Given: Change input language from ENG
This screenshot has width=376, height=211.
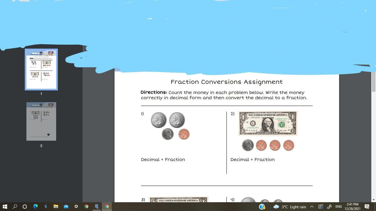Looking at the screenshot, I should 339,207.
